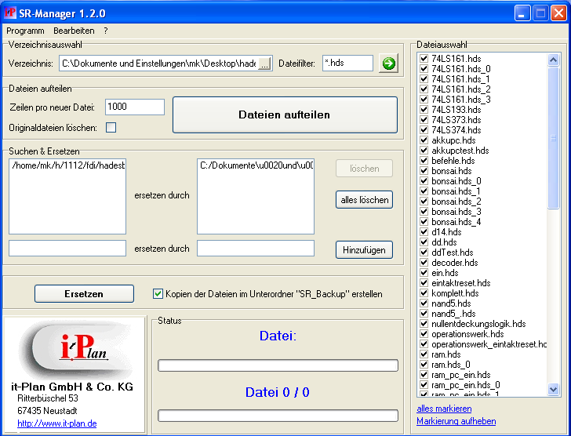This screenshot has width=571, height=436.
Task: Disable SR_Backup copies checkbox
Action: coord(158,294)
